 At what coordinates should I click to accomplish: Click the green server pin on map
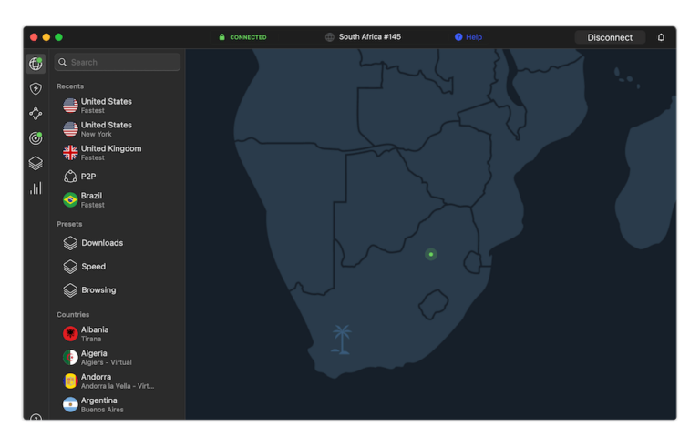click(431, 254)
